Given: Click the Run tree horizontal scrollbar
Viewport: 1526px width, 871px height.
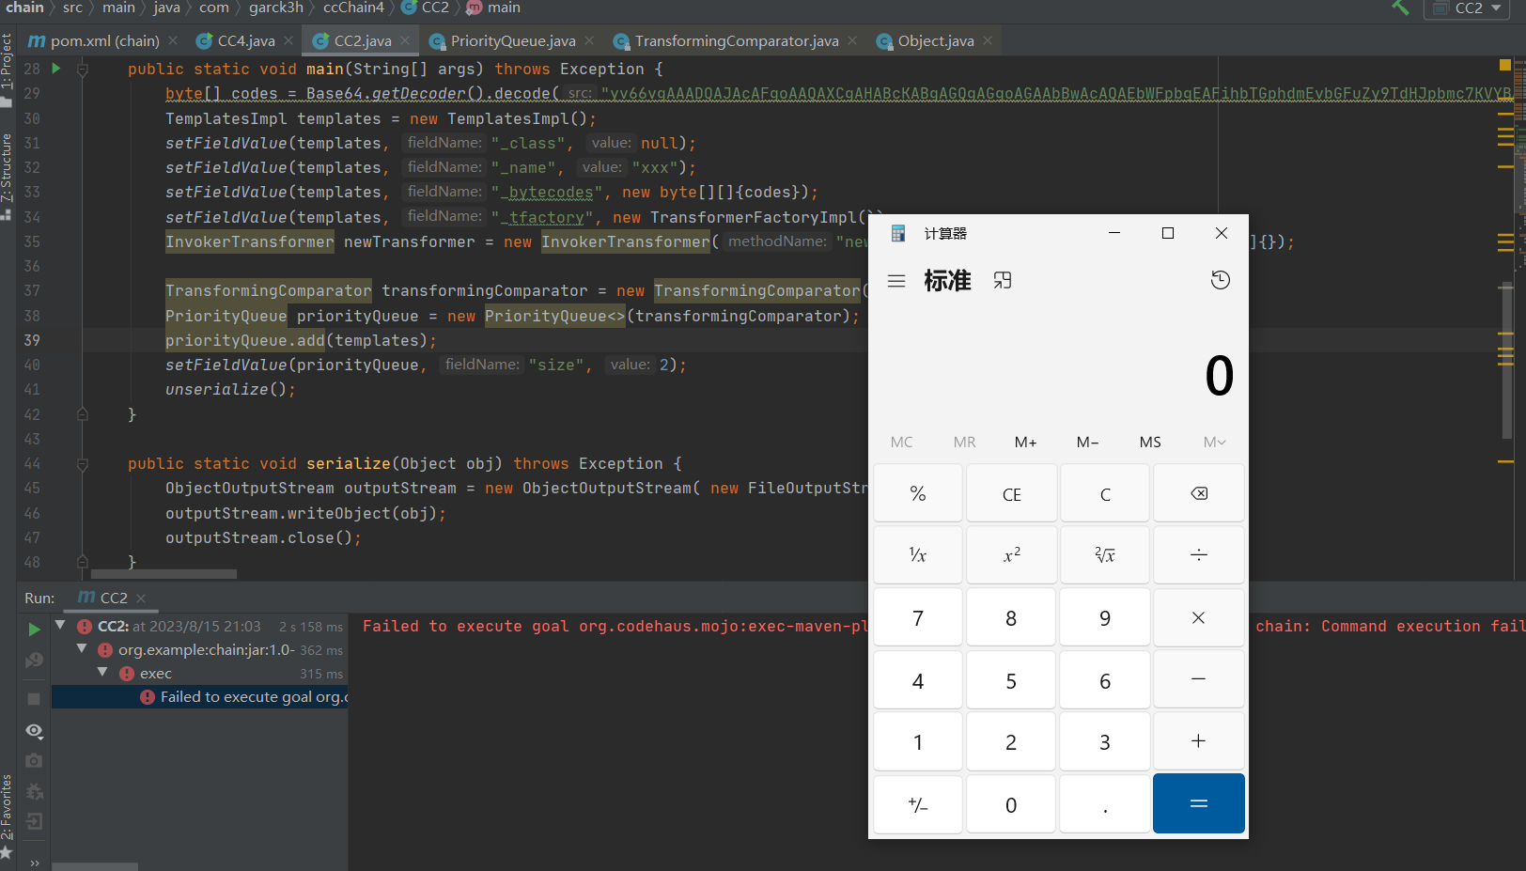Looking at the screenshot, I should coord(95,866).
